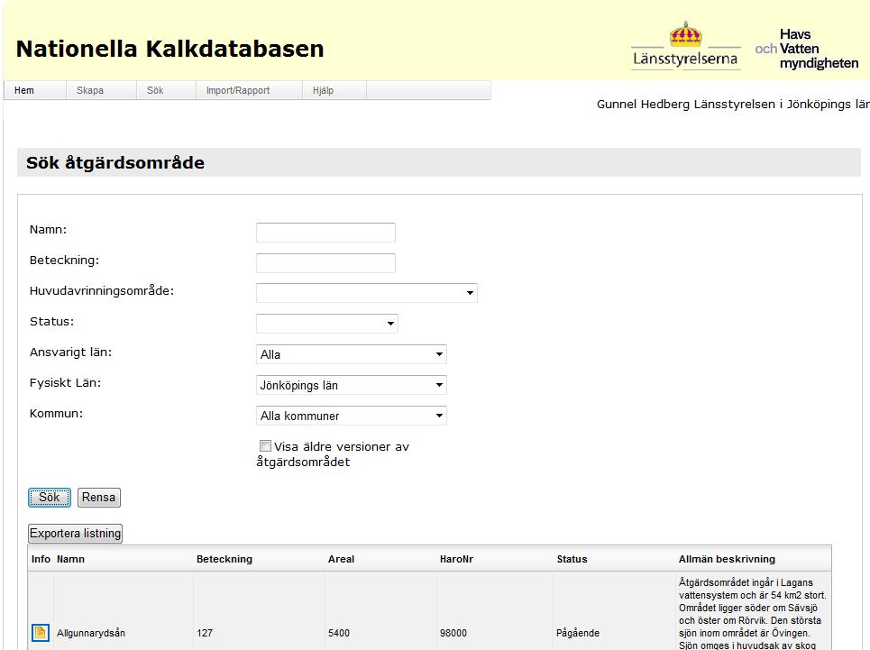Expand Fysiskt Län dropdown showing Jönköpings län
Viewport: 870px width, 650px height.
click(x=352, y=385)
